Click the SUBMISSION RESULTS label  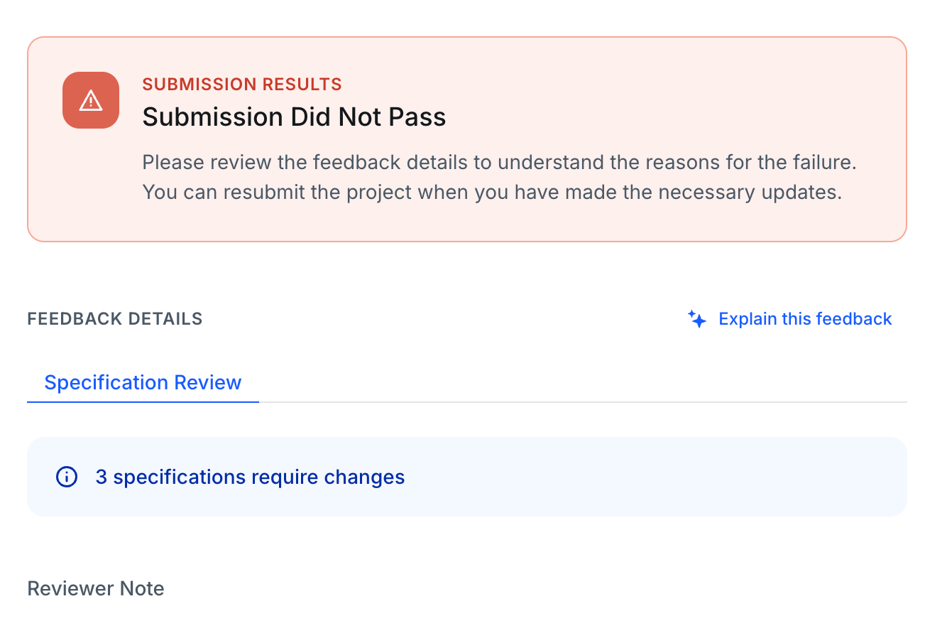coord(242,84)
